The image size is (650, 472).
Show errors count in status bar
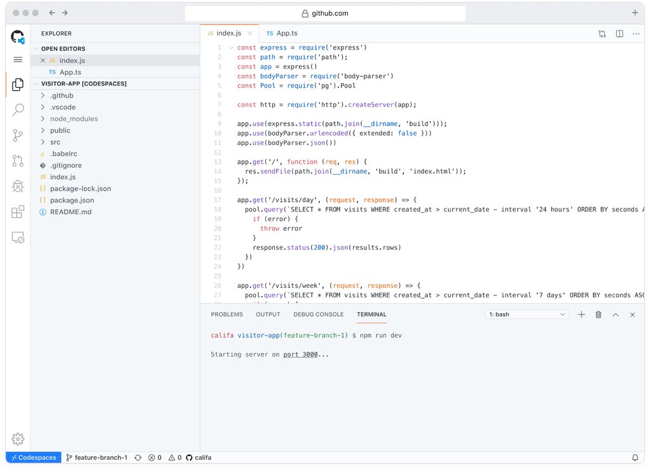(155, 457)
